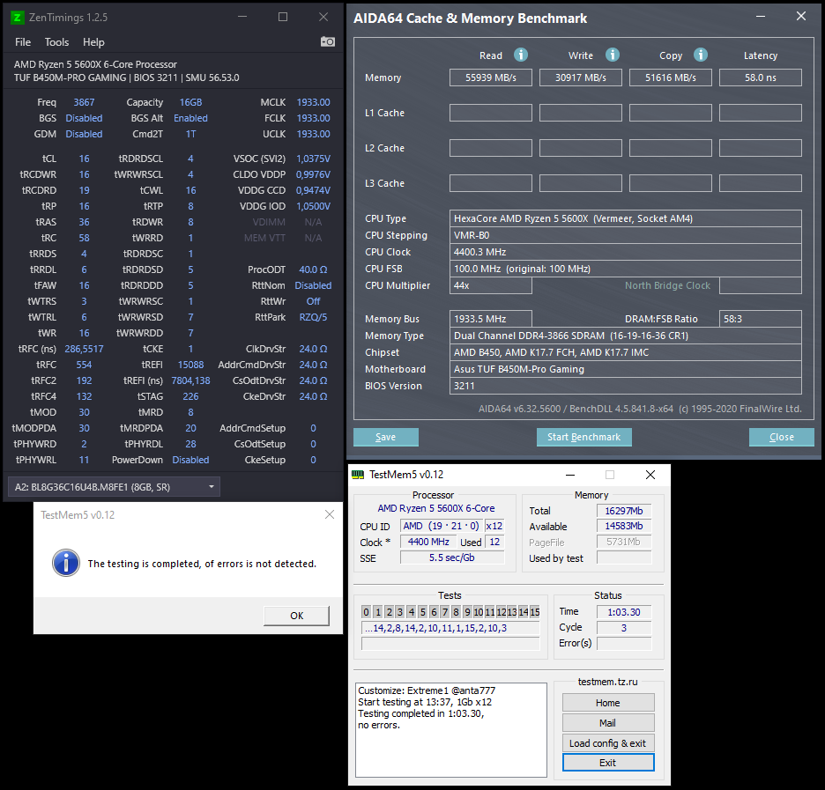
Task: Click the CPU Clock 4400.3 MHz field
Action: click(626, 252)
